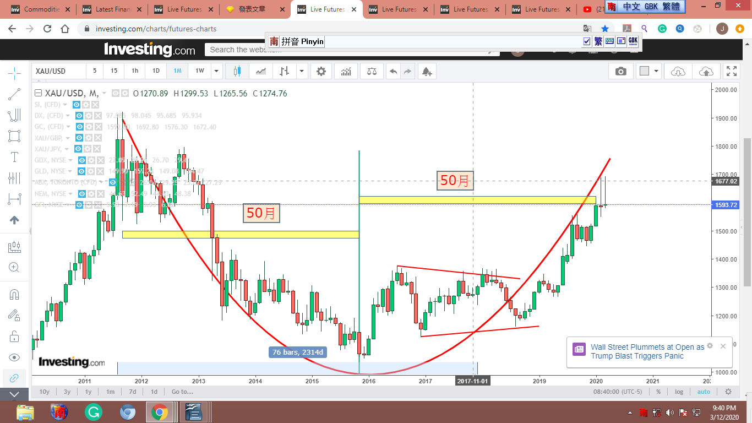752x423 pixels.
Task: Expand DX (CFD) legend dropdown arrow
Action: (x=68, y=116)
